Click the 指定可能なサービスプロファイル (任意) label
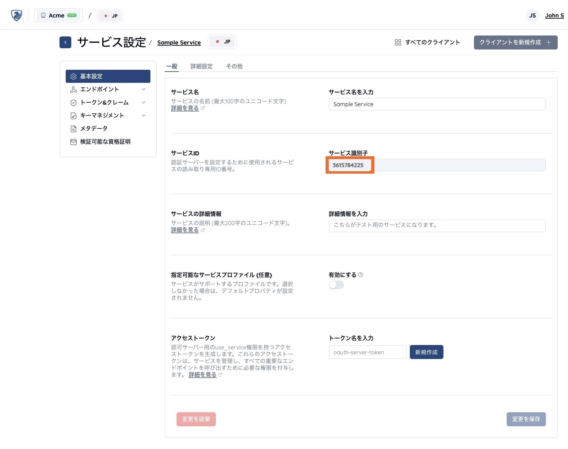 221,275
